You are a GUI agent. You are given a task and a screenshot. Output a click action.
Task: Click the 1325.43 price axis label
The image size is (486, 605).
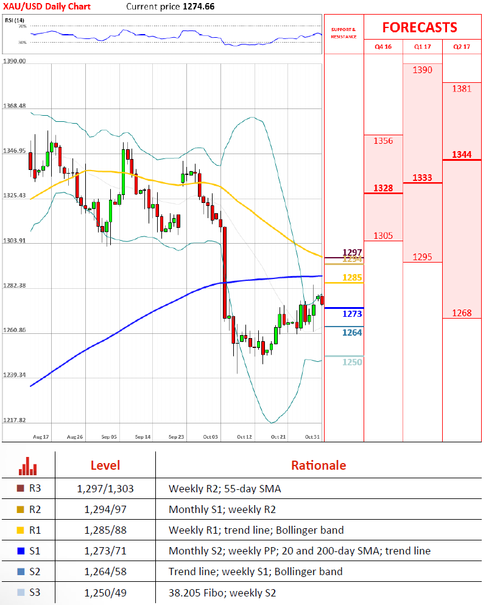[14, 196]
